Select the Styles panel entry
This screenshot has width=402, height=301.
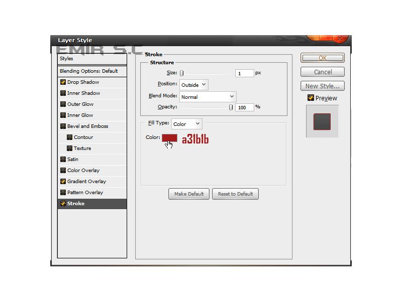[92, 59]
